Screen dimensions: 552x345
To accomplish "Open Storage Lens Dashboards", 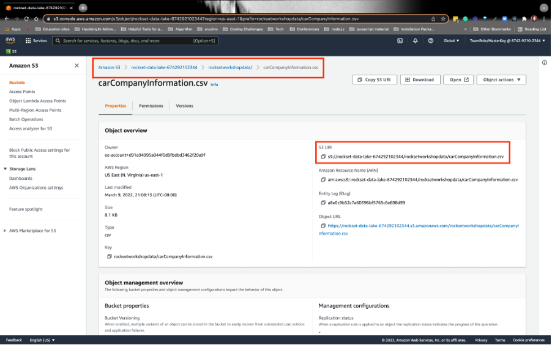I will (x=21, y=179).
